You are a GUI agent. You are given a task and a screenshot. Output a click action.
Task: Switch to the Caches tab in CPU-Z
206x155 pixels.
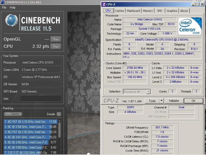pyautogui.click(x=119, y=11)
